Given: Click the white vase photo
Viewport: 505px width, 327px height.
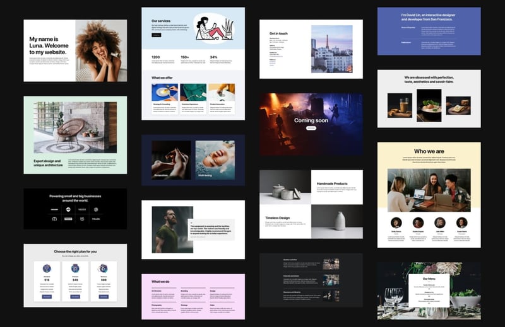Looking at the screenshot, I should [337, 222].
